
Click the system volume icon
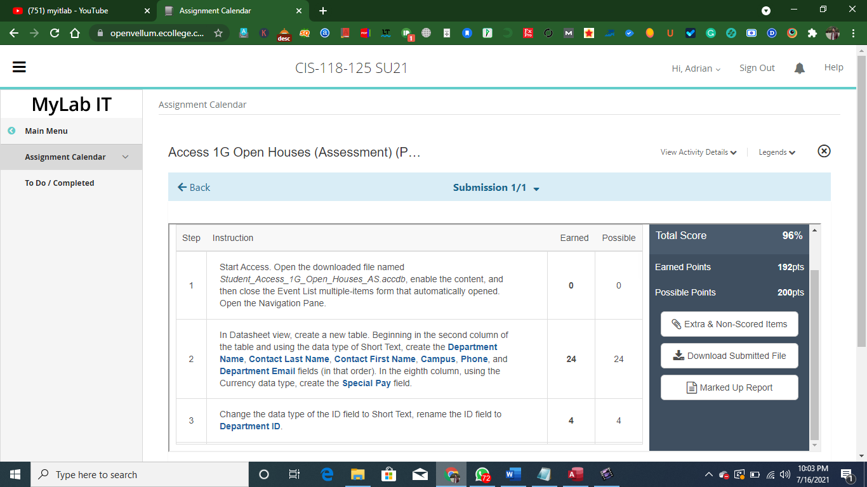785,474
